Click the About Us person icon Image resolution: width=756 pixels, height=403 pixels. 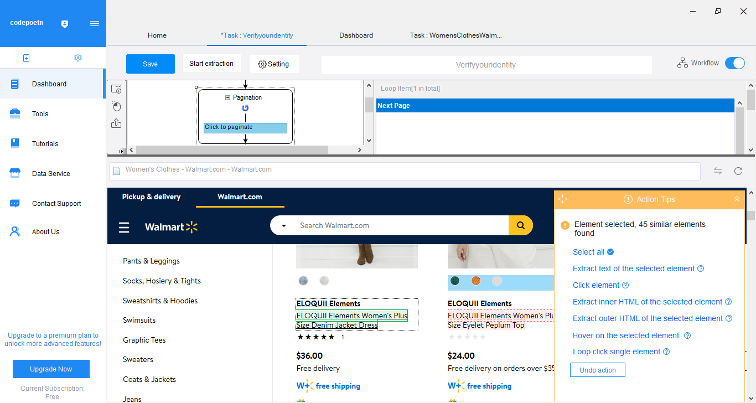point(15,232)
